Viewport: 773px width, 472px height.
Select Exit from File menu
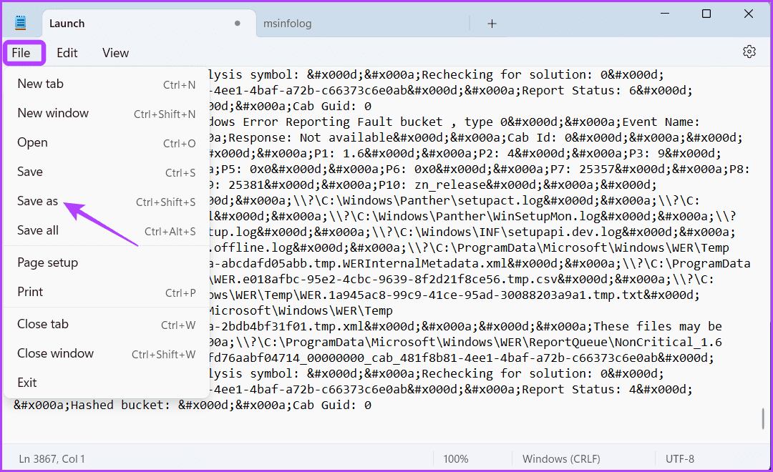click(106, 383)
